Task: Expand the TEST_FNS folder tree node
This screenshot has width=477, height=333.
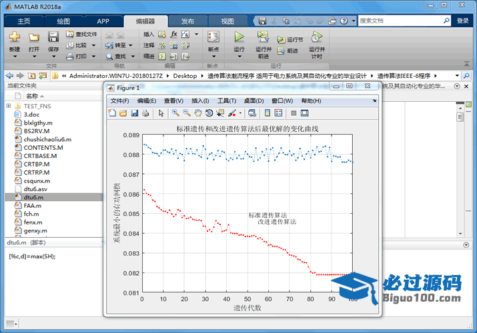Action: (9, 106)
